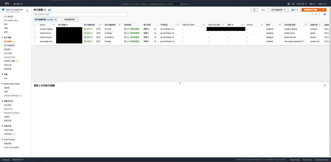The height and width of the screenshot is (162, 331).
Task: Collapse the Elastic Block Store sidebar section
Action: click(x=2, y=84)
